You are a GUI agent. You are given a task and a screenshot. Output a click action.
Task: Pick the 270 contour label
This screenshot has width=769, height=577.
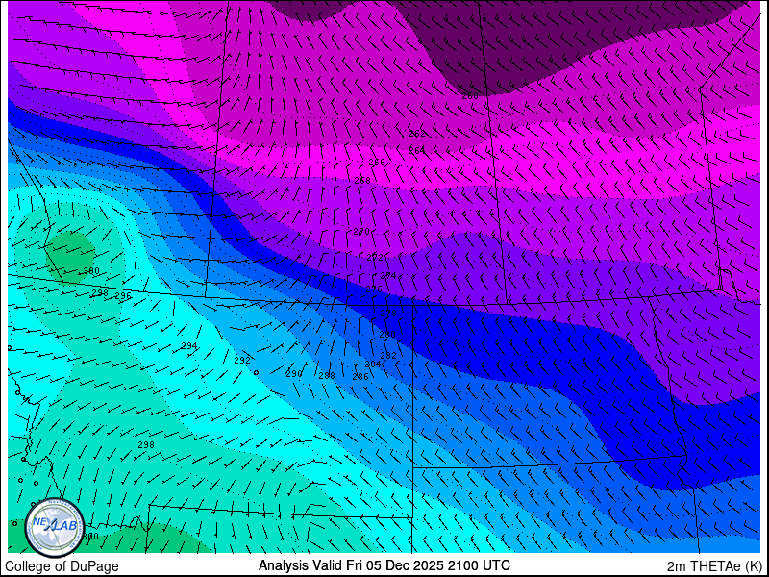pyautogui.click(x=361, y=231)
